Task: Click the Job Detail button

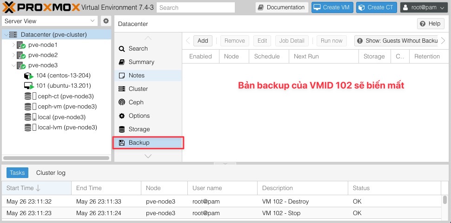Action: coord(292,41)
